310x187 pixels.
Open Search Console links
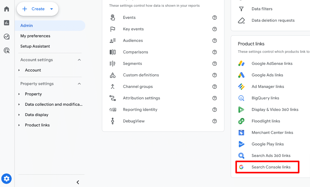click(271, 167)
